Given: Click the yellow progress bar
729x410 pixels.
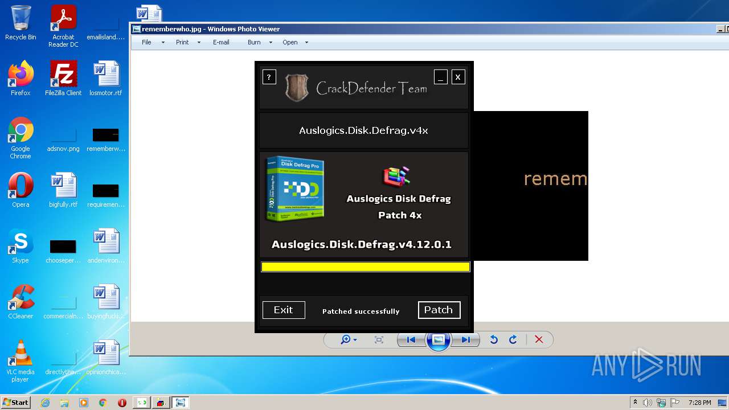Looking at the screenshot, I should click(x=366, y=266).
